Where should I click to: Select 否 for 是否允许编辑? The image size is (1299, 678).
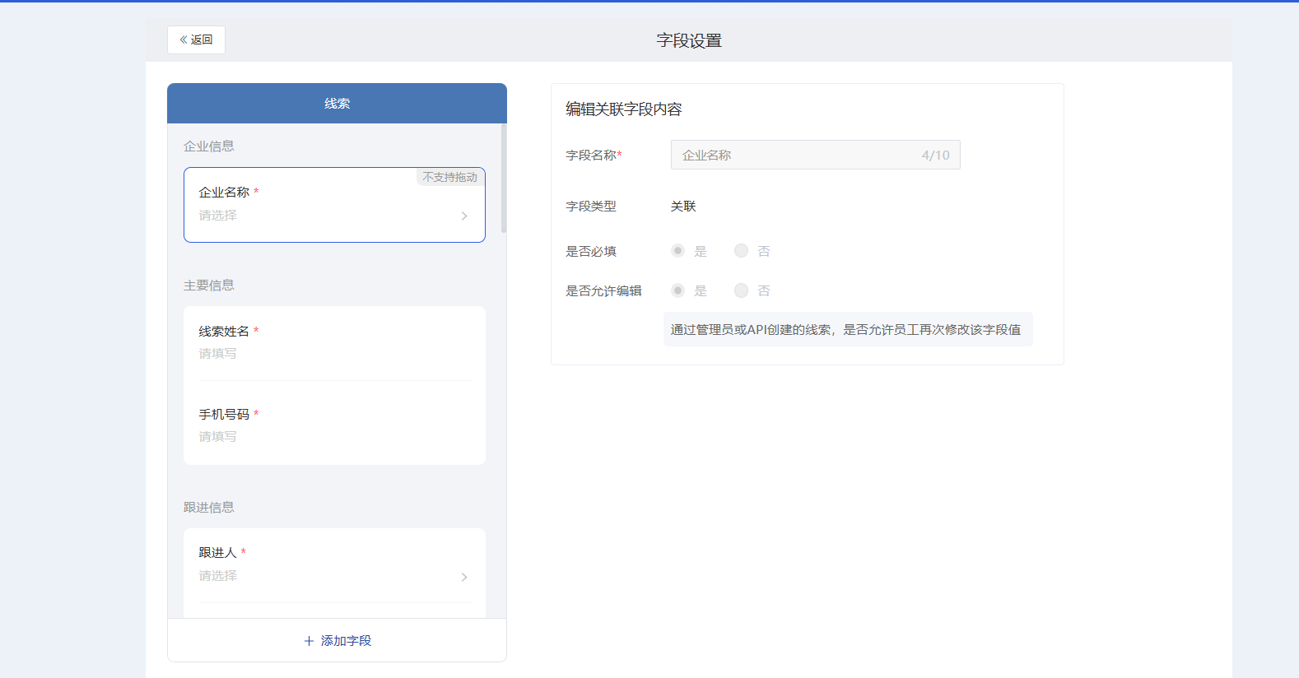(741, 290)
